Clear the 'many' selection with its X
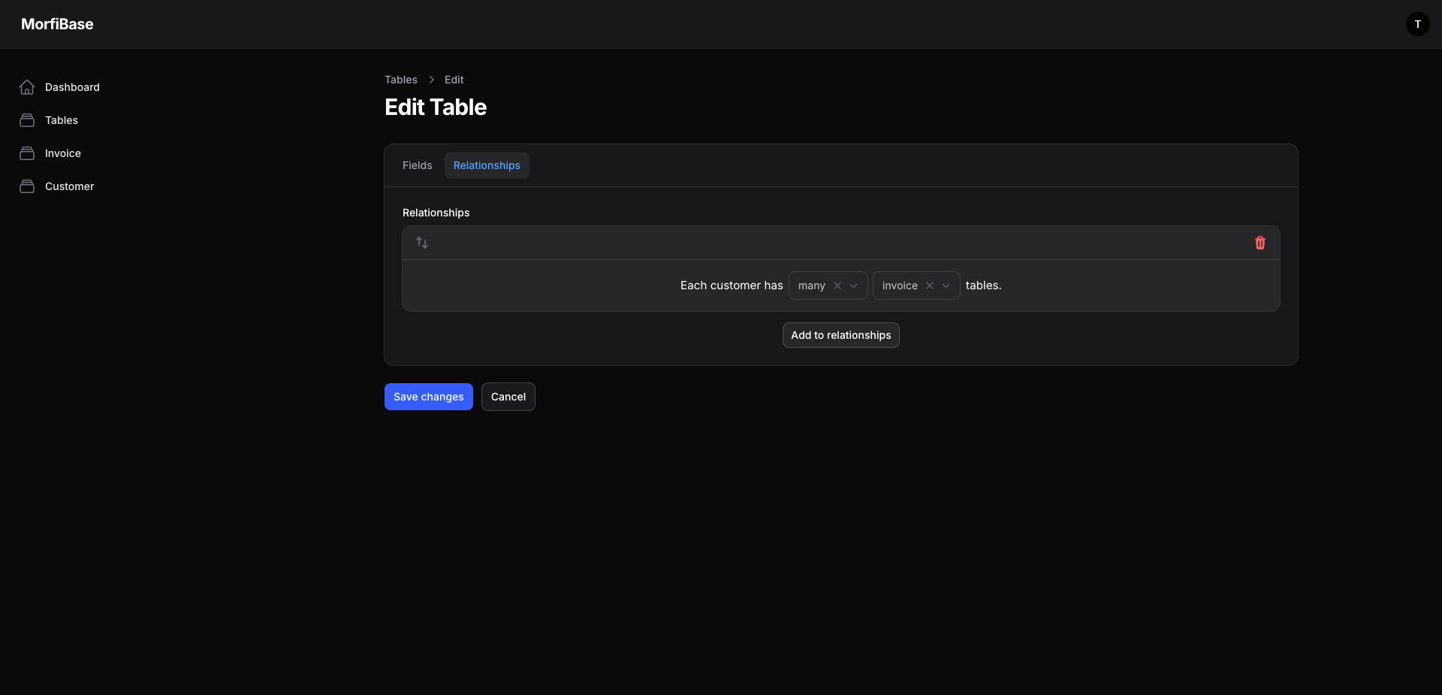 point(837,286)
